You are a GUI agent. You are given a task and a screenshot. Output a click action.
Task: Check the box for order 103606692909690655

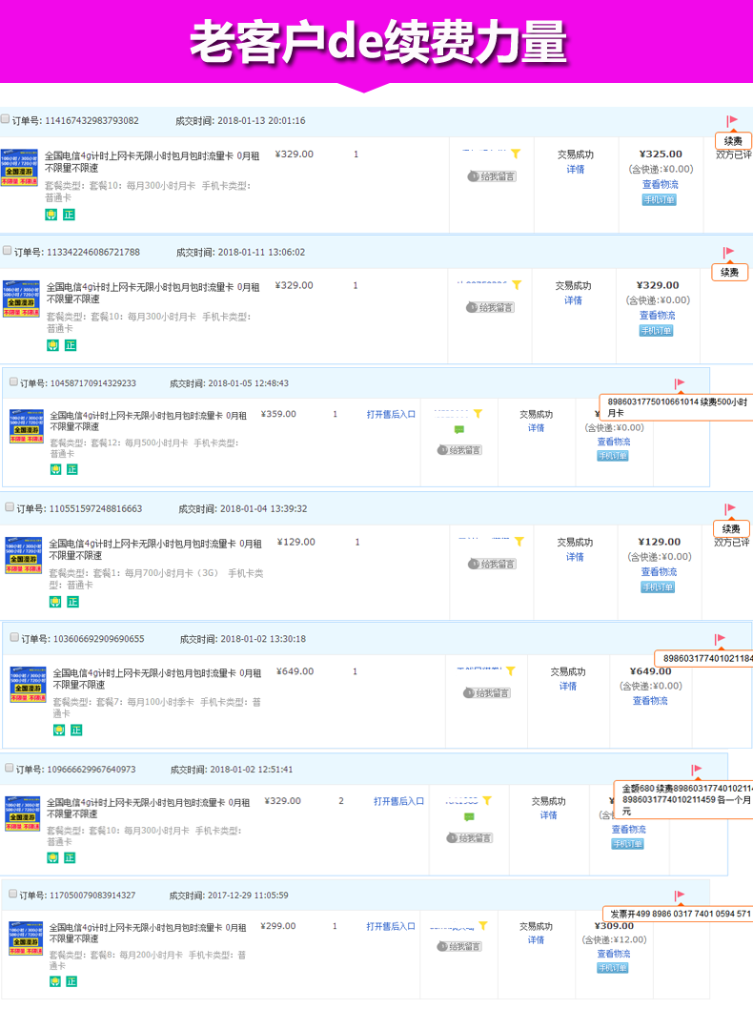coord(14,637)
